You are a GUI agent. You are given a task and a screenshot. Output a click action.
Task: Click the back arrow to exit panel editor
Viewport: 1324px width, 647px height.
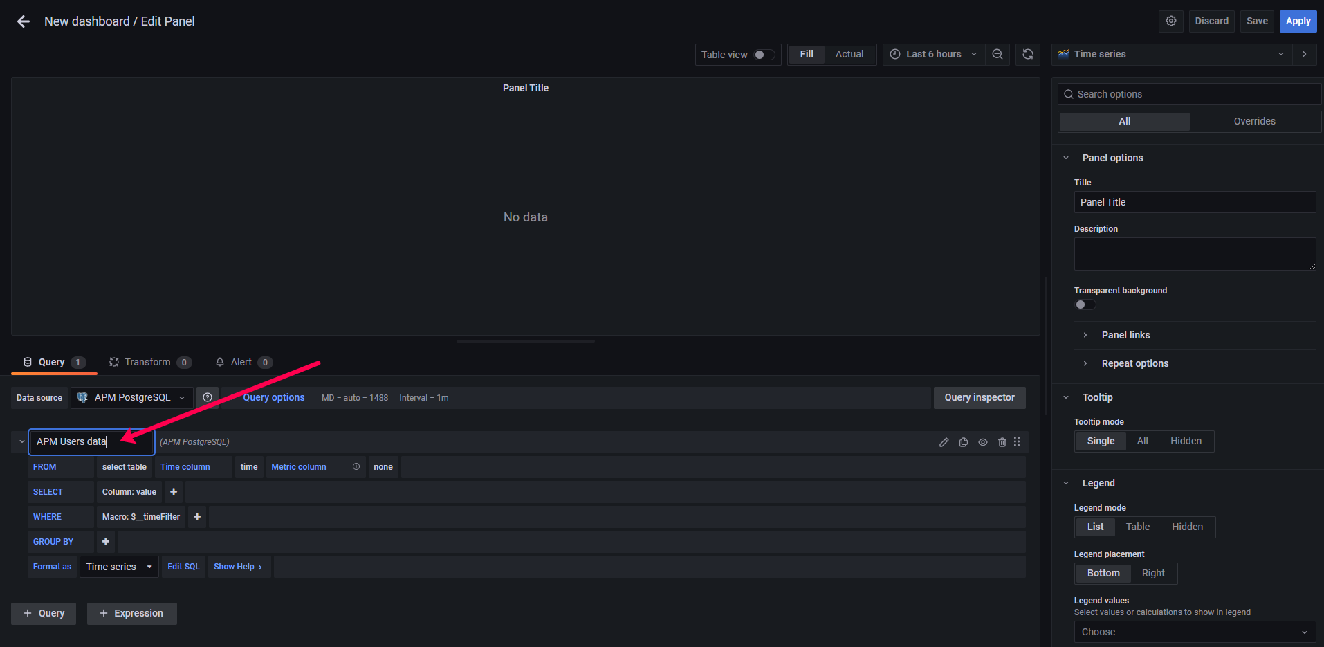click(24, 21)
